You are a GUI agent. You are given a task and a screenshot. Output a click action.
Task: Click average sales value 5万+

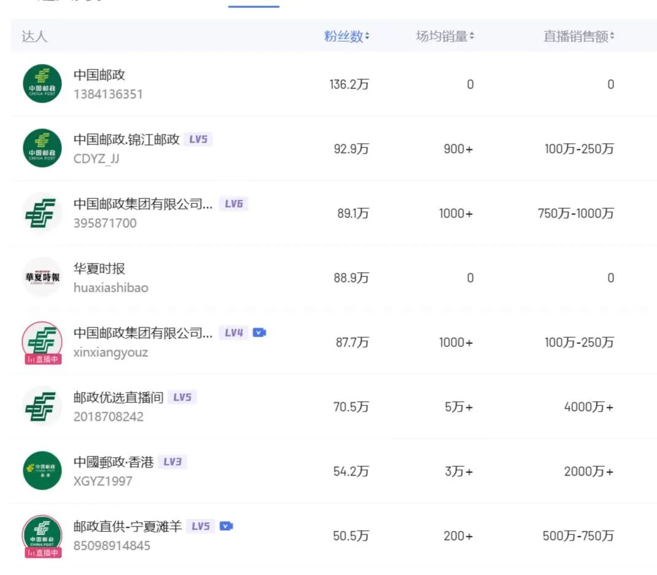(x=459, y=407)
